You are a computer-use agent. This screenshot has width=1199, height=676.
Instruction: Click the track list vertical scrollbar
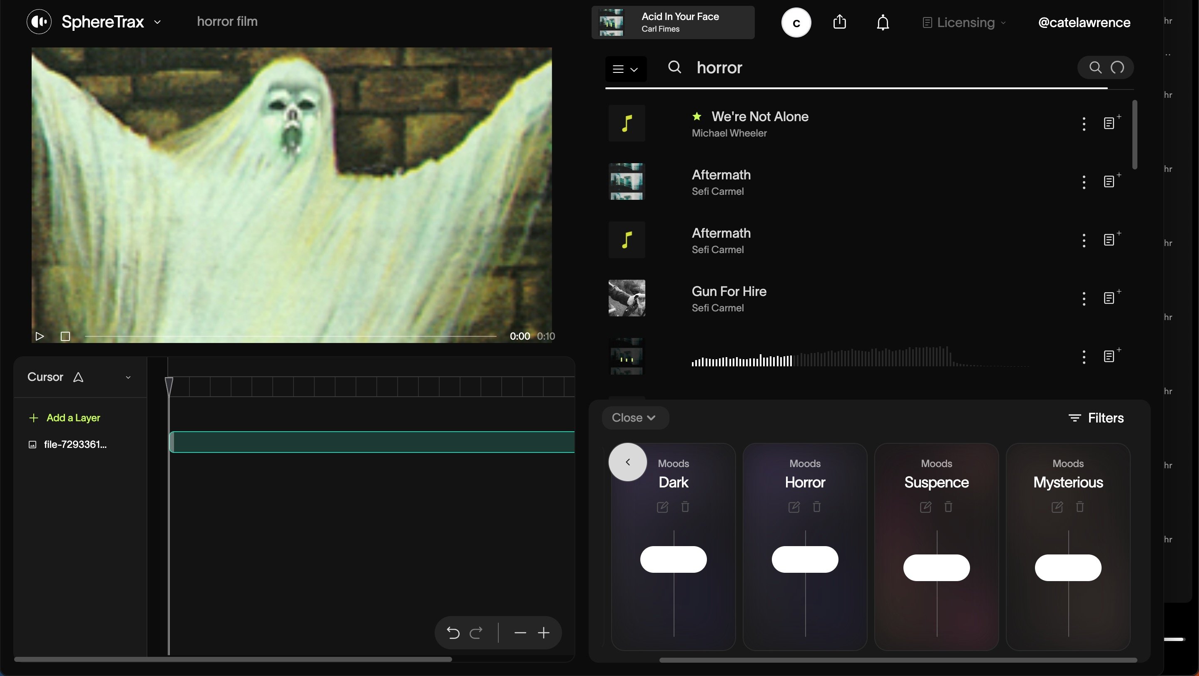point(1135,135)
